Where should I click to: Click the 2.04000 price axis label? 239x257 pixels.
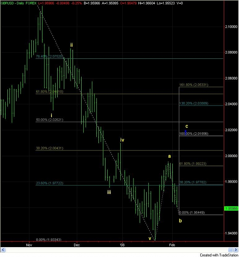point(231,104)
